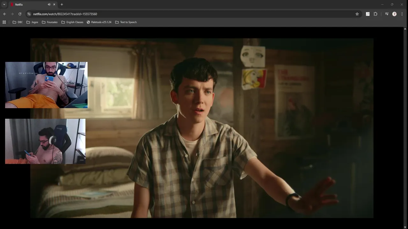The width and height of the screenshot is (408, 229).
Task: Click the lower webcam overlay thumbnail
Action: [x=45, y=141]
